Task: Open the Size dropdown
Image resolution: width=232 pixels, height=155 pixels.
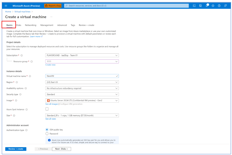Action: click(82, 115)
